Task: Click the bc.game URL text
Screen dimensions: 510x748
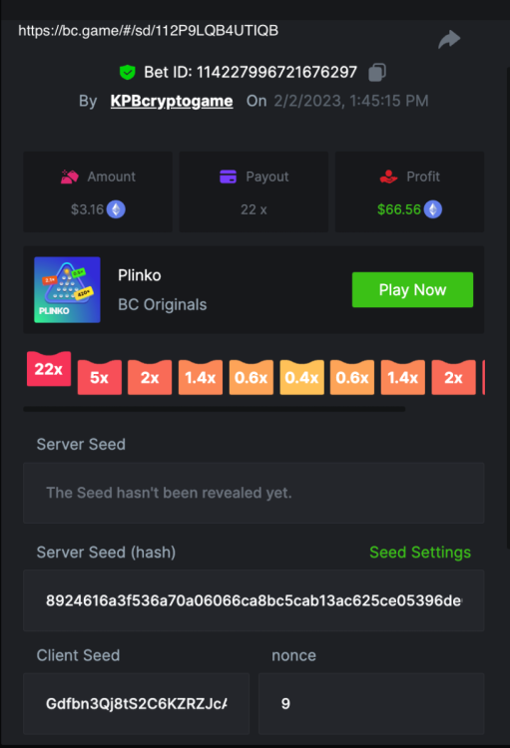Action: 148,31
